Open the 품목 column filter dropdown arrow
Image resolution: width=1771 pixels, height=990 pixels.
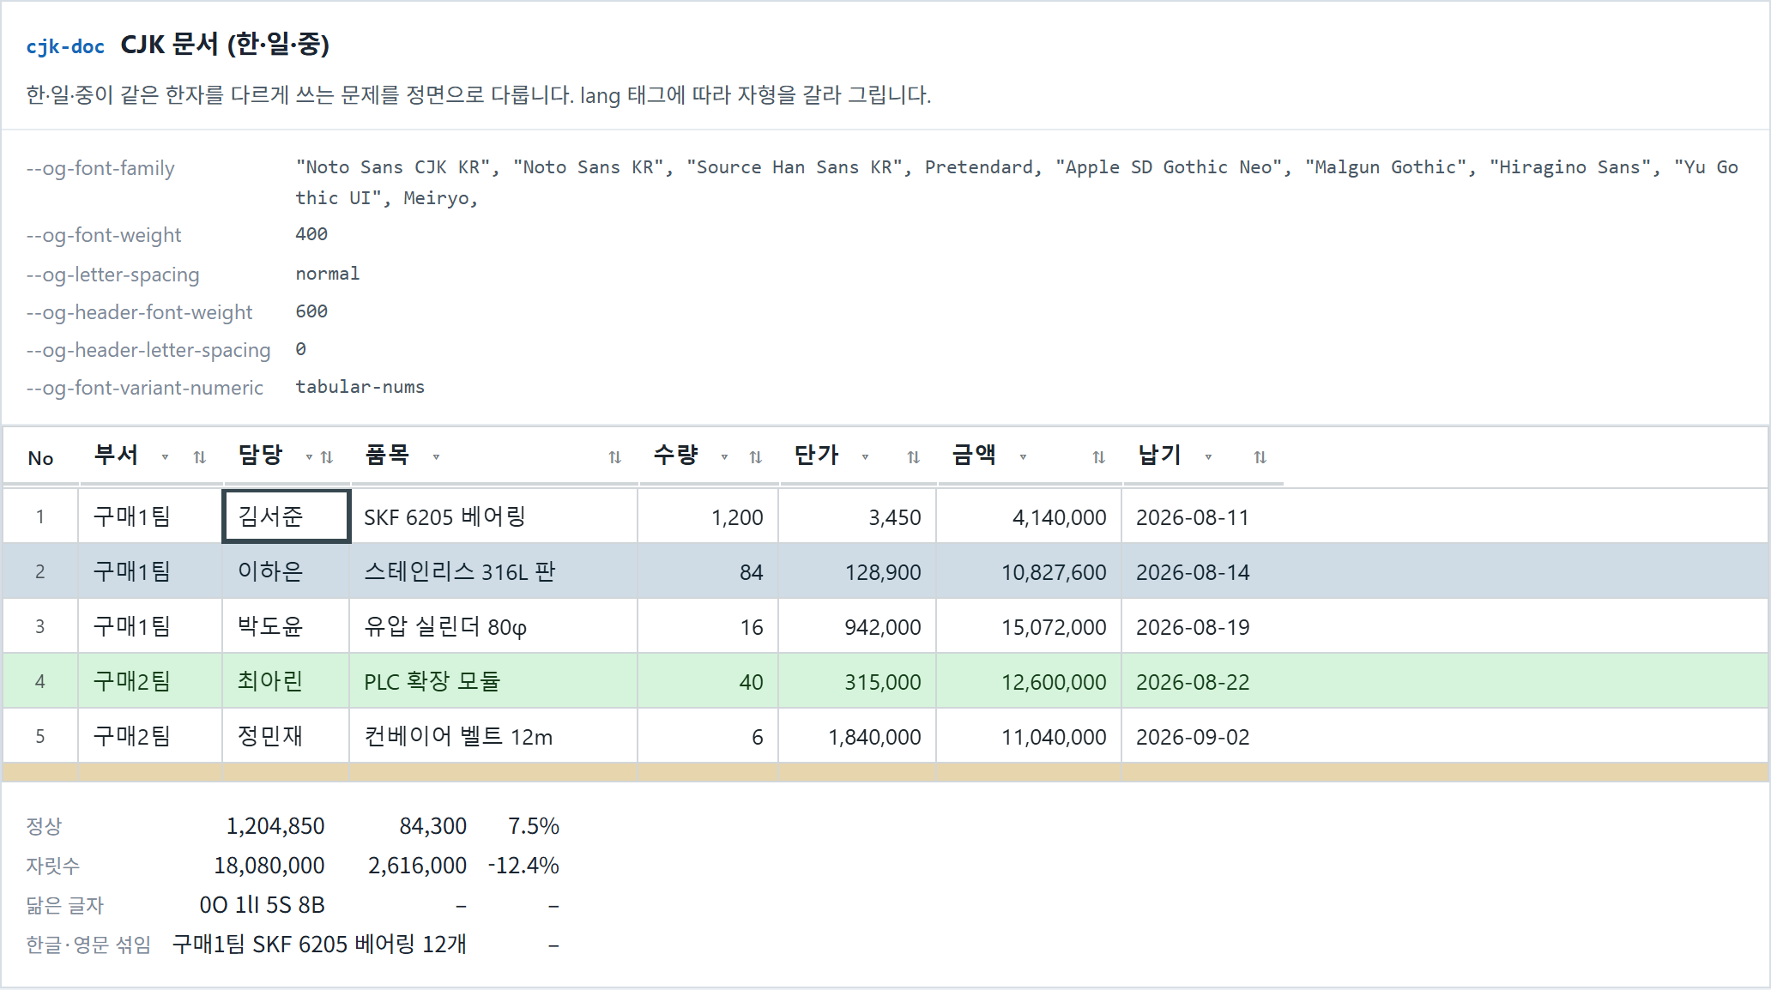[436, 457]
